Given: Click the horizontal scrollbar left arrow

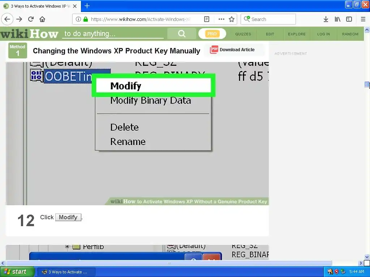Looking at the screenshot, I should point(3,263).
